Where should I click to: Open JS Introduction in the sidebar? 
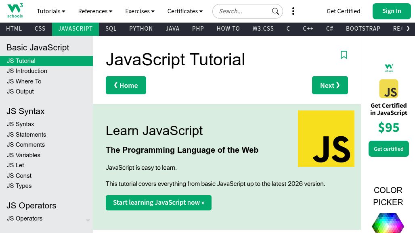(46, 71)
